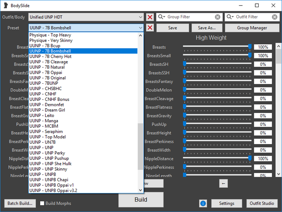Click slider panel scrollbar down arrow
The width and height of the screenshot is (282, 212).
point(278,174)
